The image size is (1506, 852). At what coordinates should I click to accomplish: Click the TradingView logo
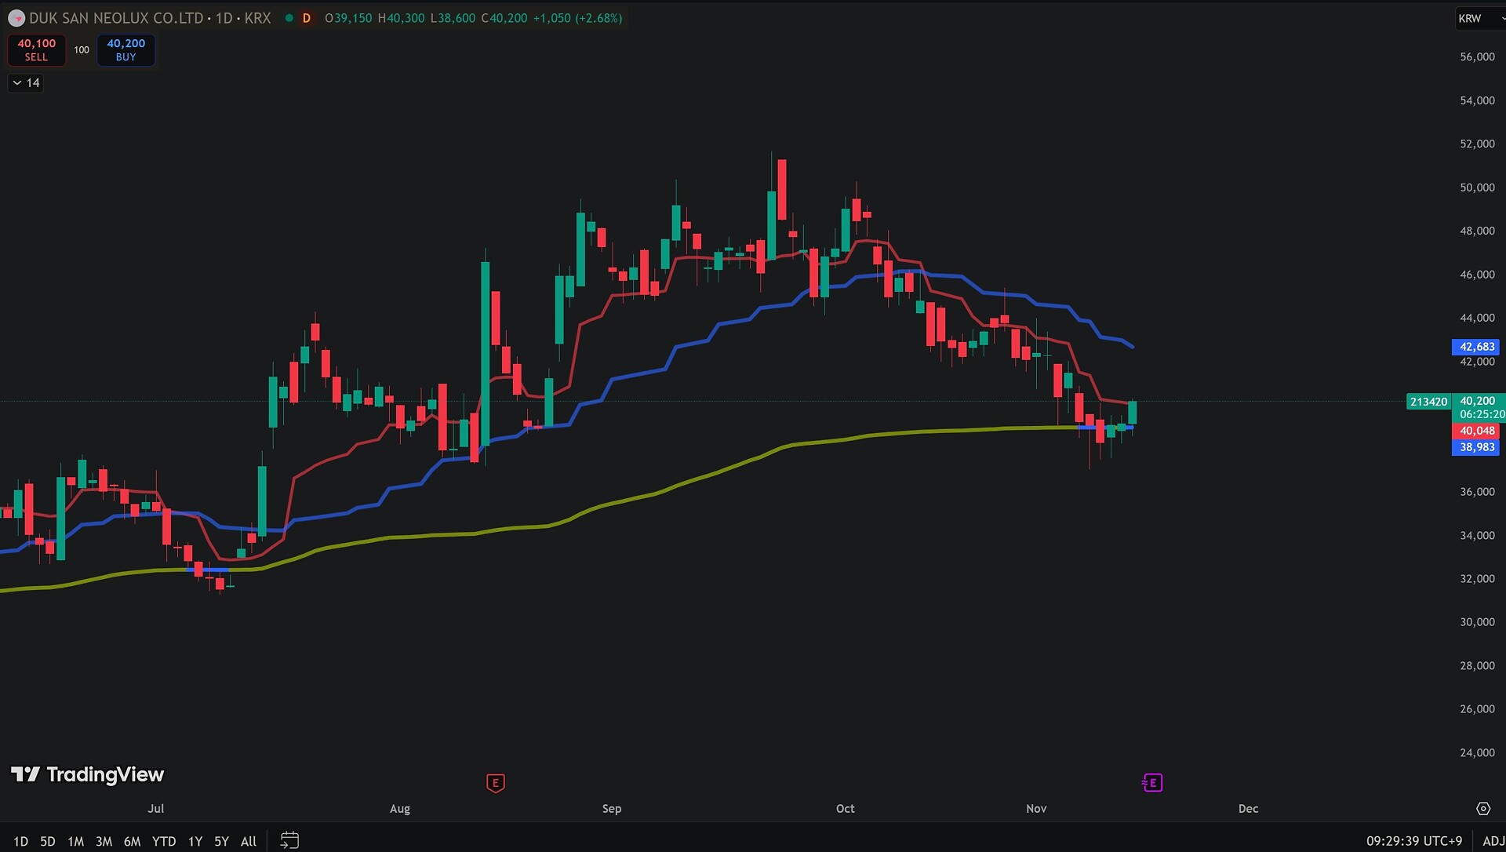[87, 775]
